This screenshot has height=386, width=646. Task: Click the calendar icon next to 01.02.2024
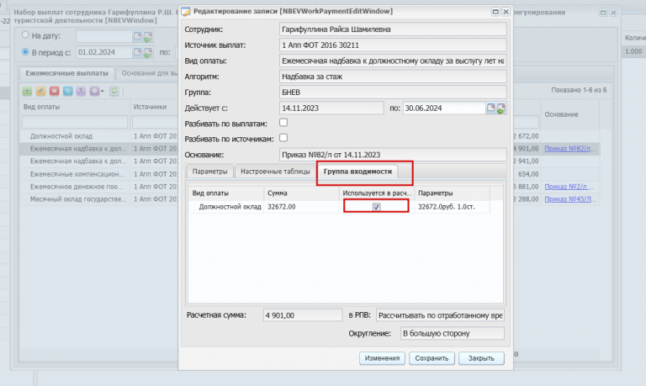click(137, 52)
